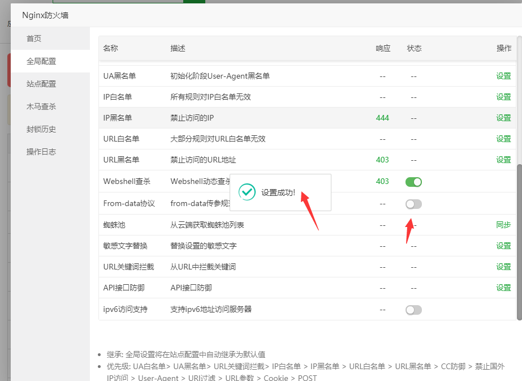Click the 蜘蛛池 name cell

[114, 225]
